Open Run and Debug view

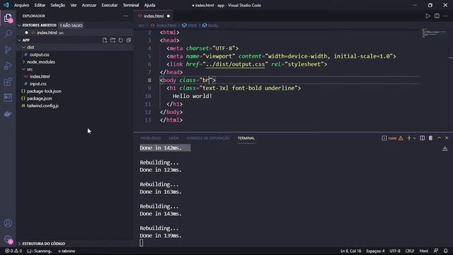pyautogui.click(x=8, y=66)
